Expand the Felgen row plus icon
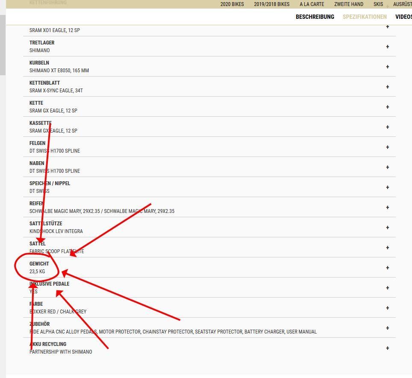Image resolution: width=412 pixels, height=378 pixels. click(387, 147)
